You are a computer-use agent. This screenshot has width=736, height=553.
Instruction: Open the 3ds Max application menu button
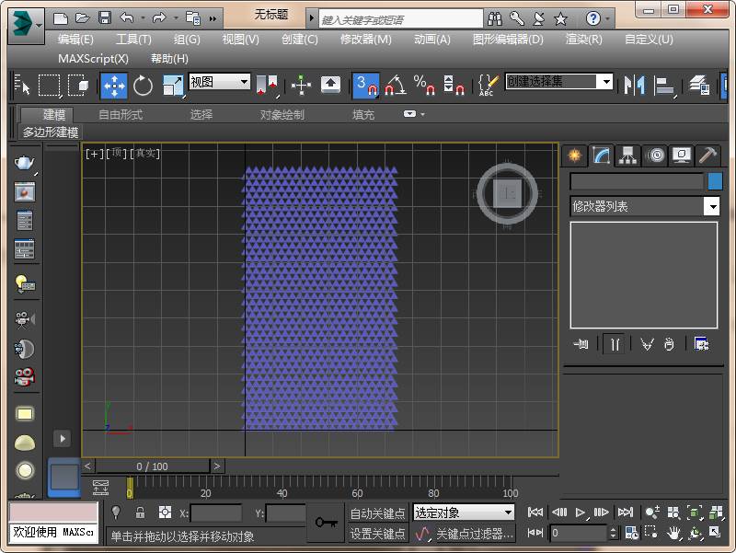[27, 26]
